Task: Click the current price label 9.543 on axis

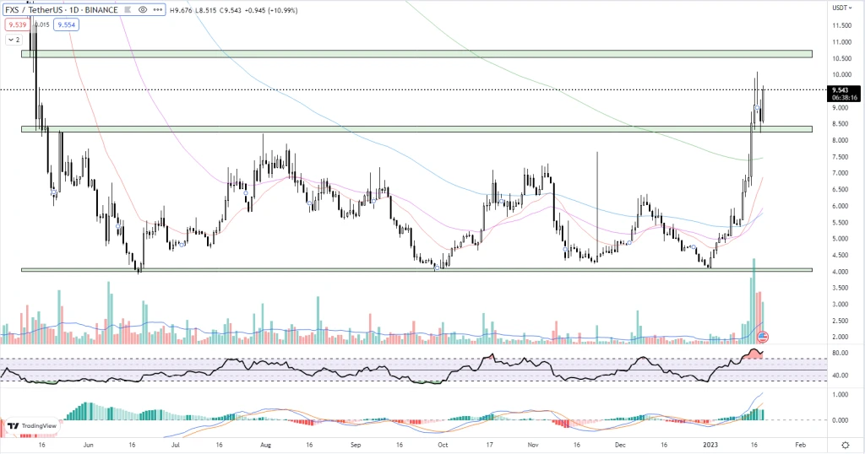Action: point(841,89)
